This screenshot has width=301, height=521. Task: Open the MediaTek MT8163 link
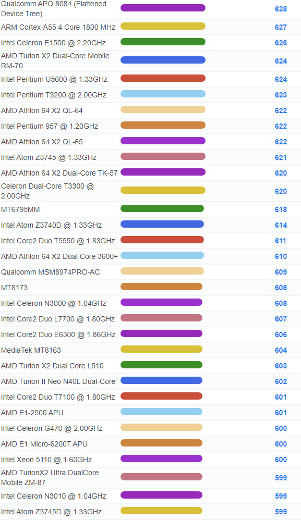coord(31,350)
